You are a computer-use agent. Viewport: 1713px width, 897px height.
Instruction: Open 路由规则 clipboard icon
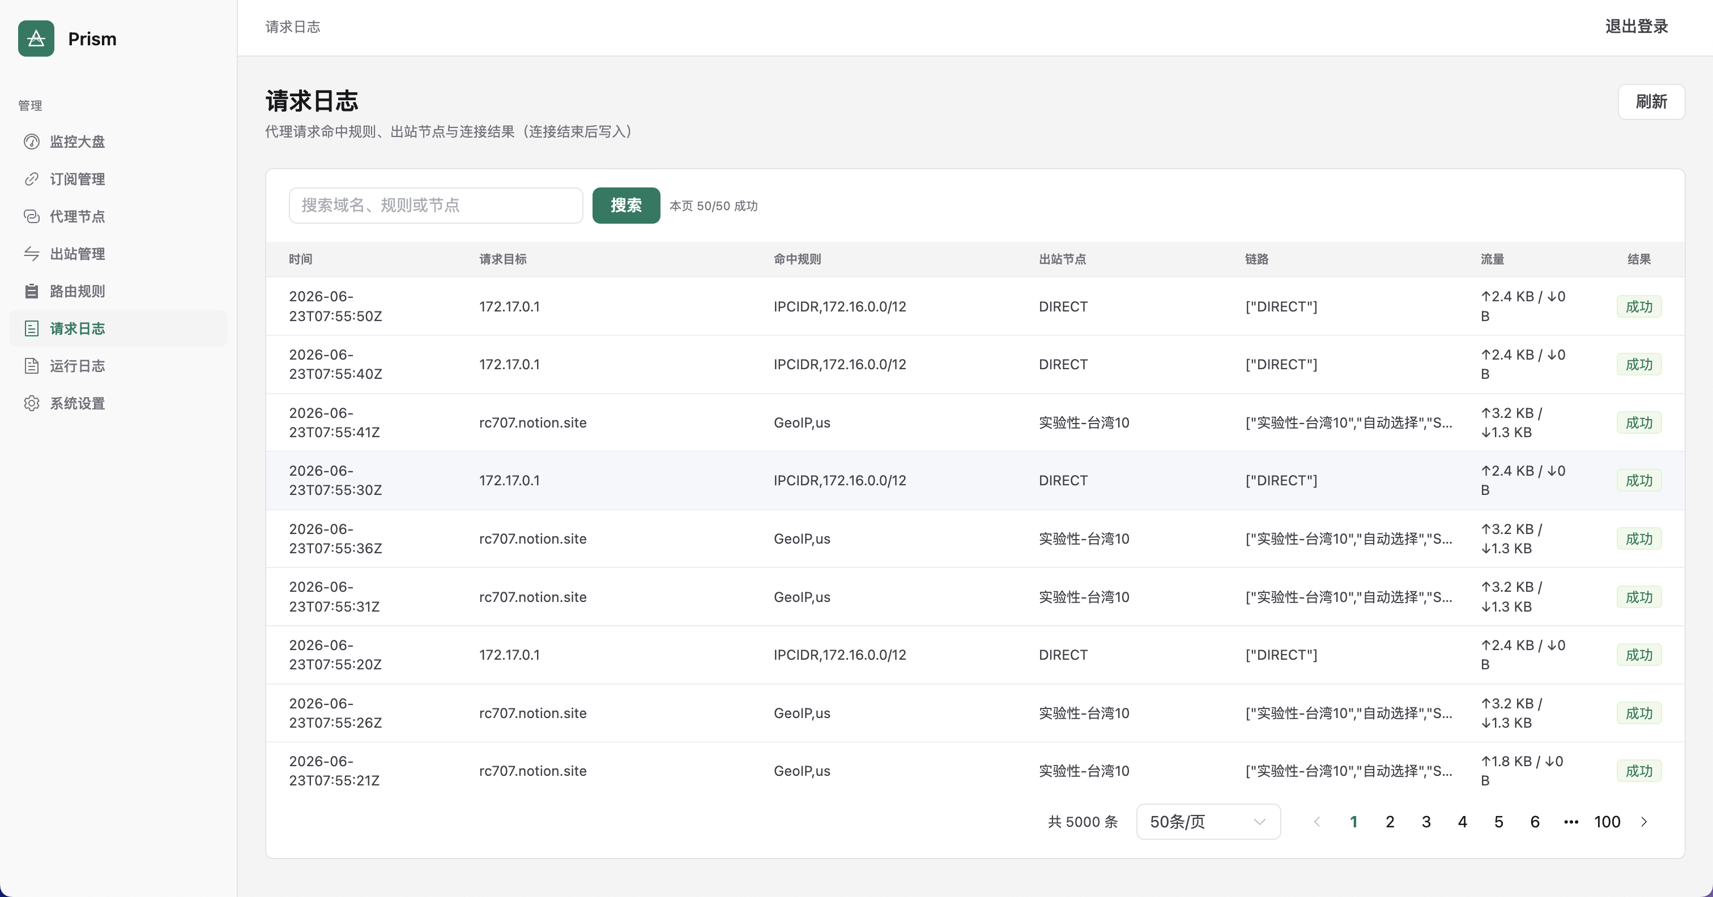pos(31,291)
